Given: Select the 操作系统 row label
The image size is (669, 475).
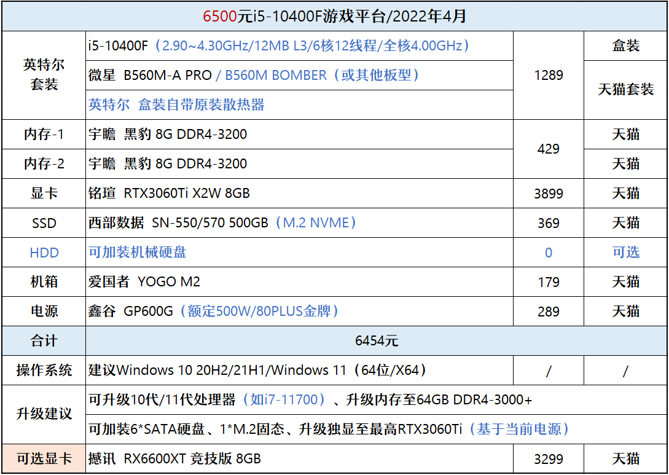Looking at the screenshot, I should [x=44, y=371].
